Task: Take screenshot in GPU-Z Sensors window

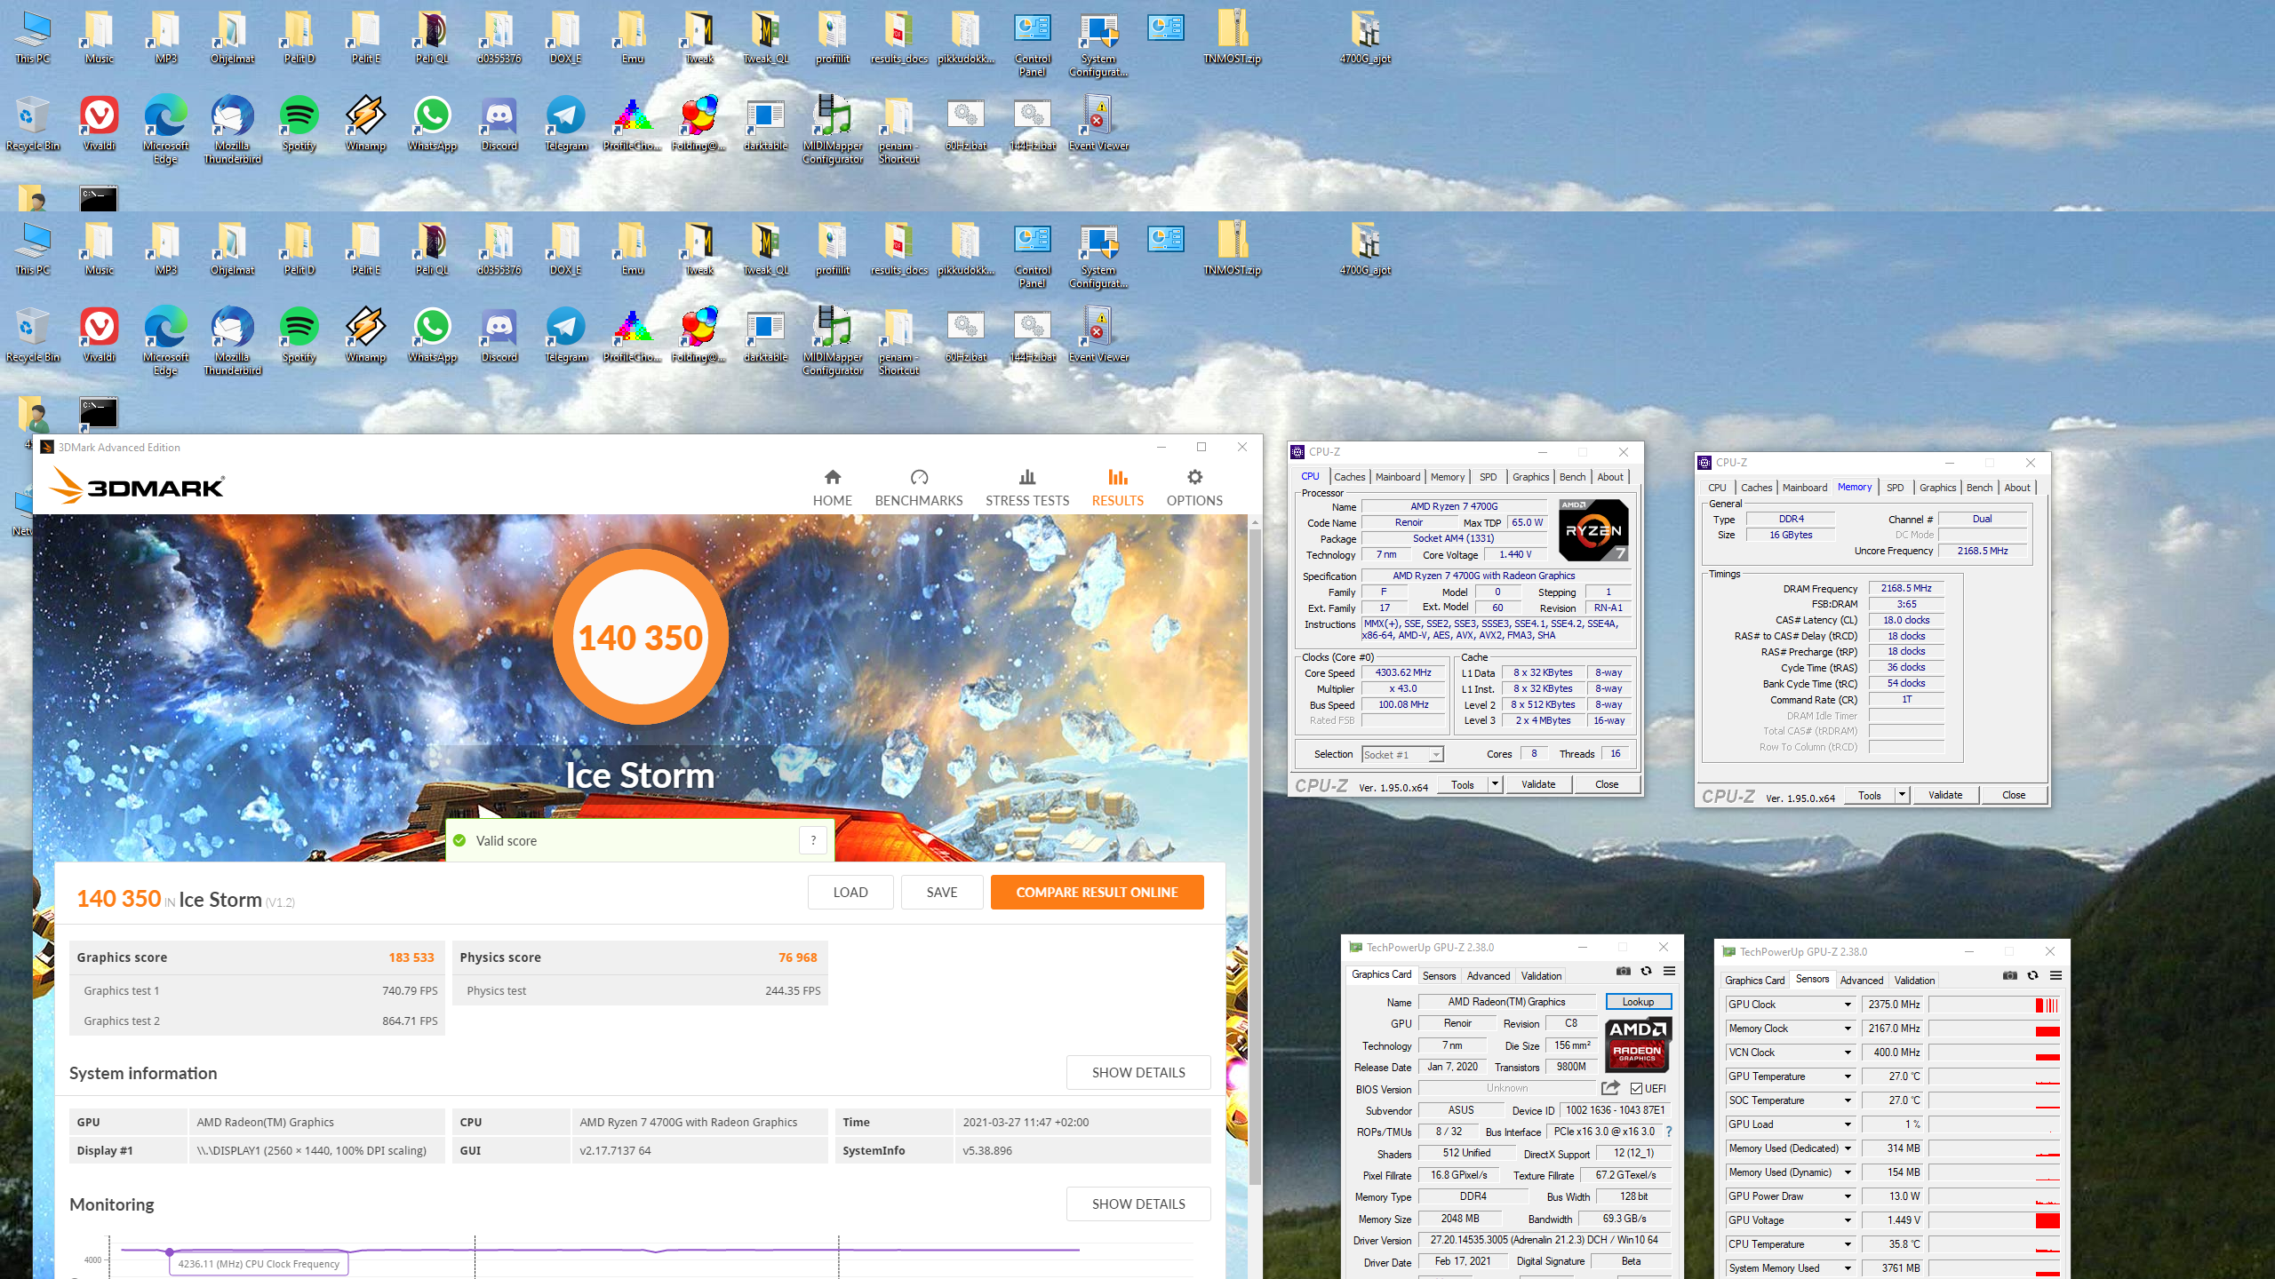Action: pyautogui.click(x=2010, y=975)
